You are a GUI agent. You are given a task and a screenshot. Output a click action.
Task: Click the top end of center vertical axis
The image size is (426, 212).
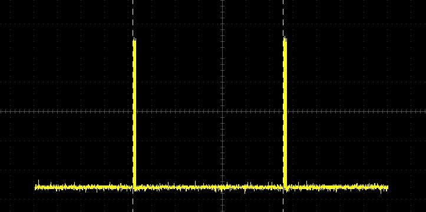(223, 1)
